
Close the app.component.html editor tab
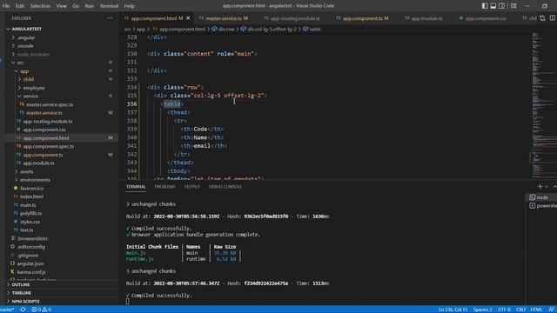[188, 18]
